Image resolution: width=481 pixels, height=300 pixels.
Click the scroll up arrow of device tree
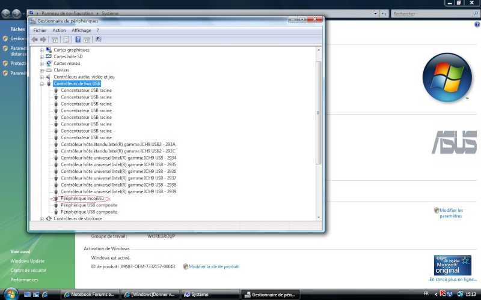[x=319, y=50]
